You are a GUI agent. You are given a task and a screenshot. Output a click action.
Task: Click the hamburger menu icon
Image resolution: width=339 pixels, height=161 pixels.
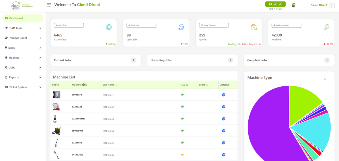49,5
